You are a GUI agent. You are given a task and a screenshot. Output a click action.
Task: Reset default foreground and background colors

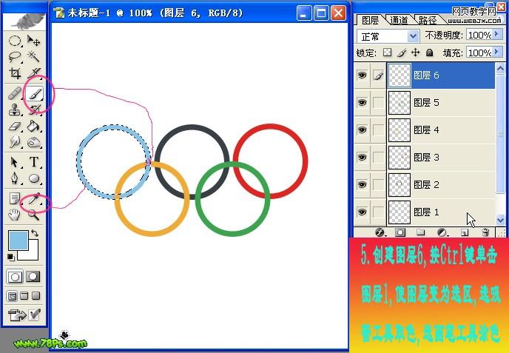pos(10,257)
